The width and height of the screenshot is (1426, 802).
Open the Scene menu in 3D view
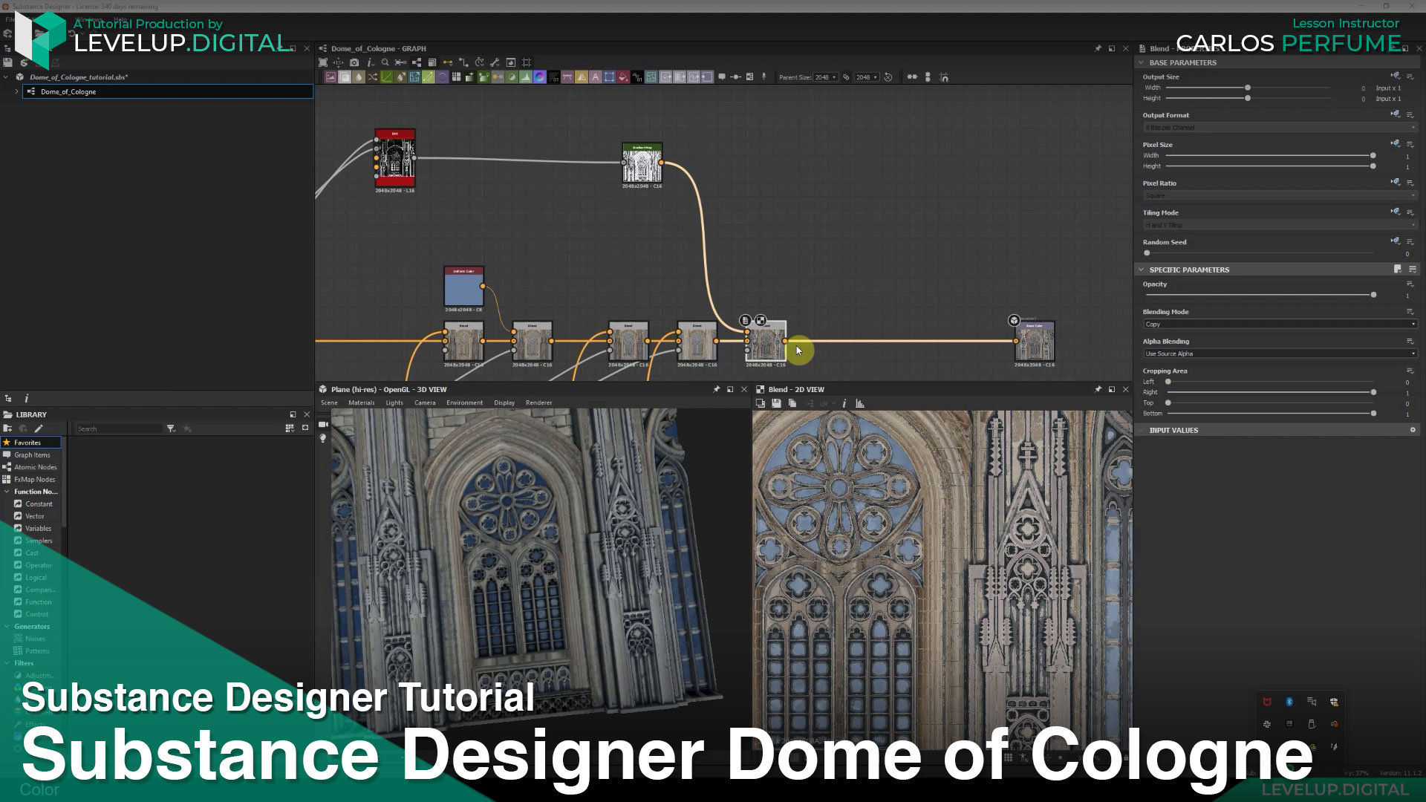(x=329, y=403)
